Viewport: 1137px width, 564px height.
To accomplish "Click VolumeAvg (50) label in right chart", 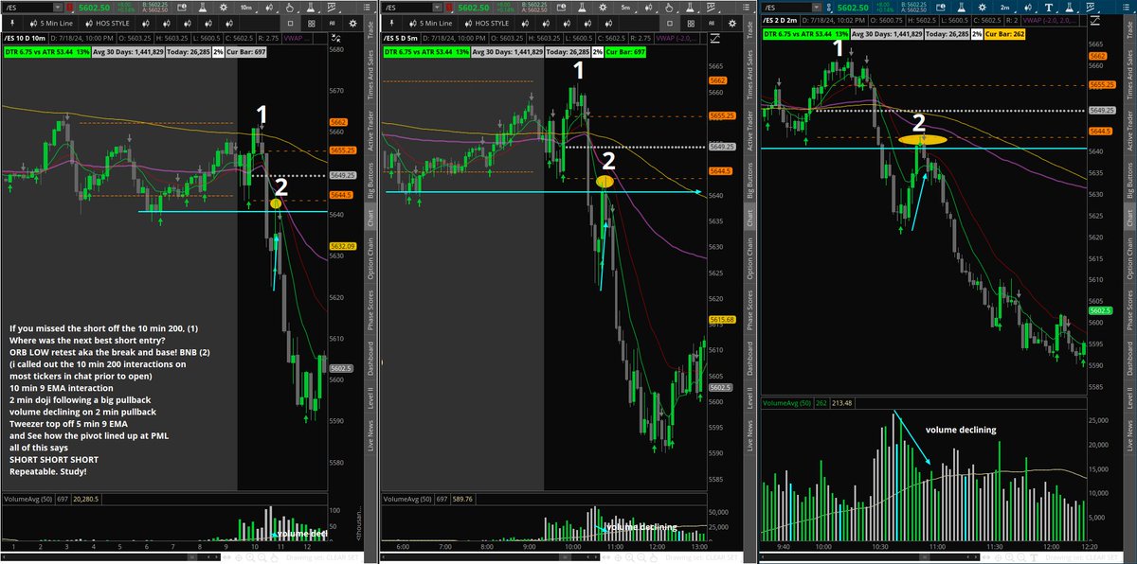I will coord(786,402).
